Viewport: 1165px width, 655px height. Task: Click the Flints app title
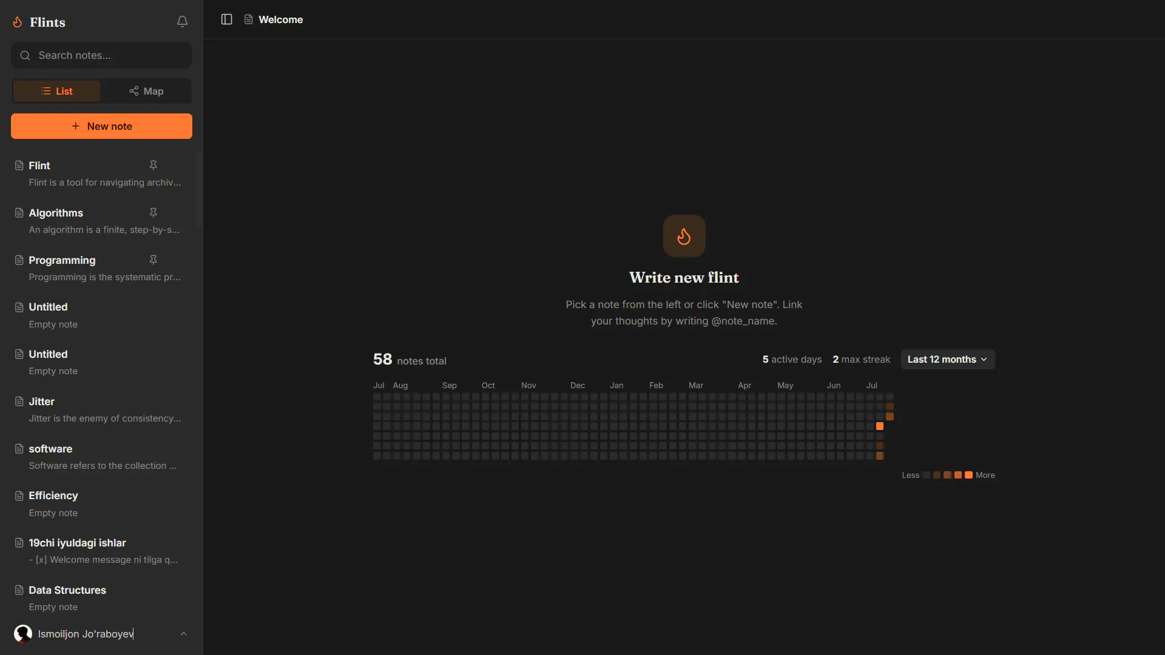(47, 22)
